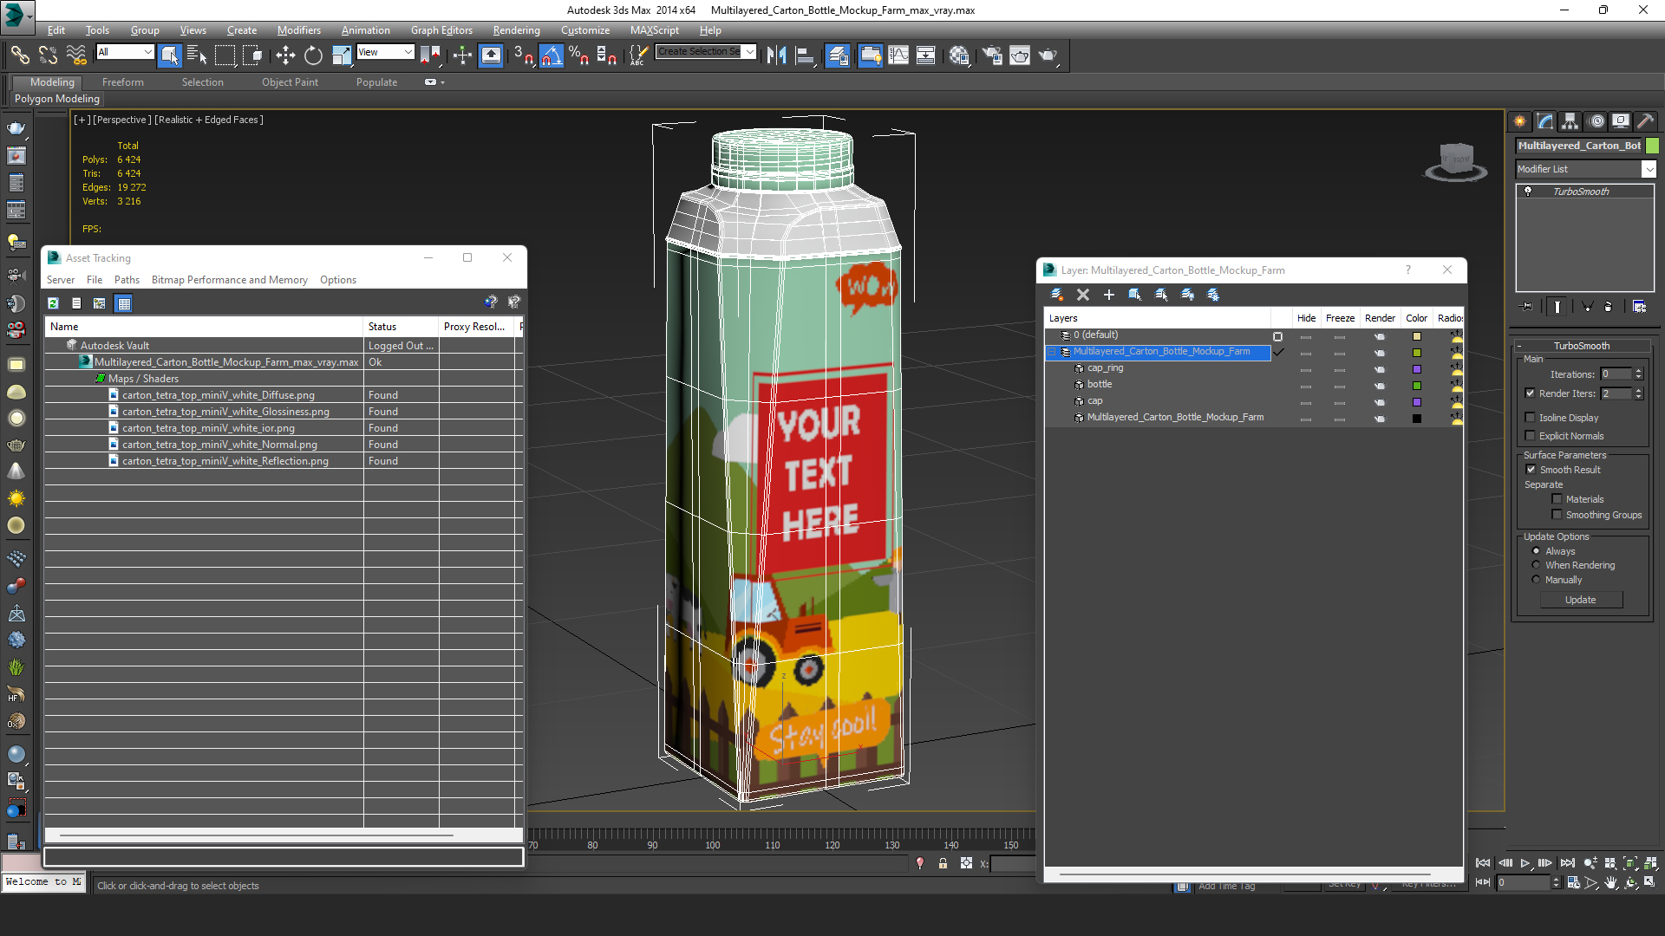Uncheck Smooth Result checkbox

1531,470
